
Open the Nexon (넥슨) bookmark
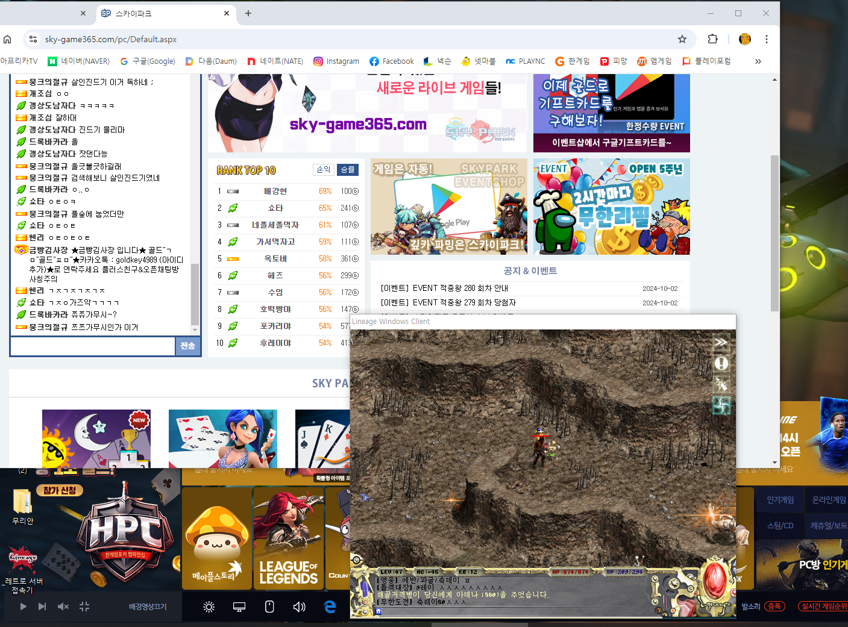[x=438, y=61]
